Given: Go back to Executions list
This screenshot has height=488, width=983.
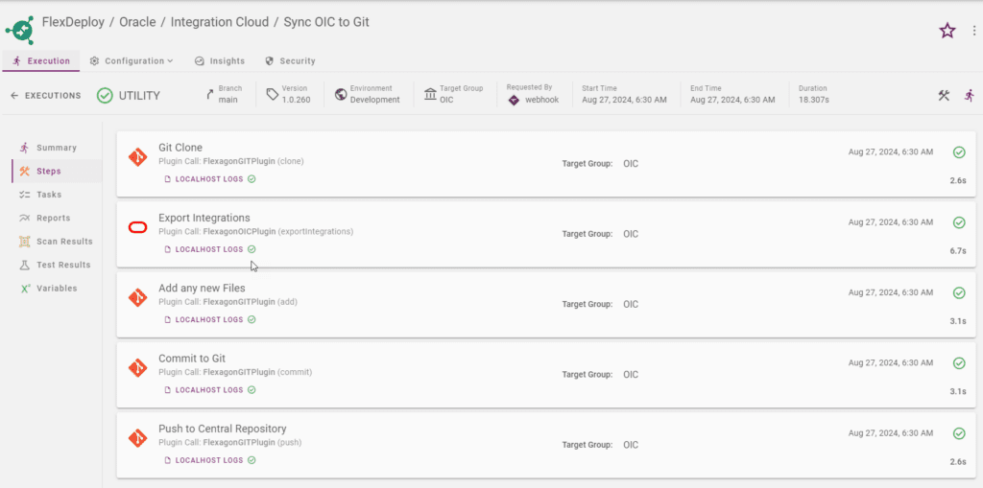Looking at the screenshot, I should tap(46, 96).
